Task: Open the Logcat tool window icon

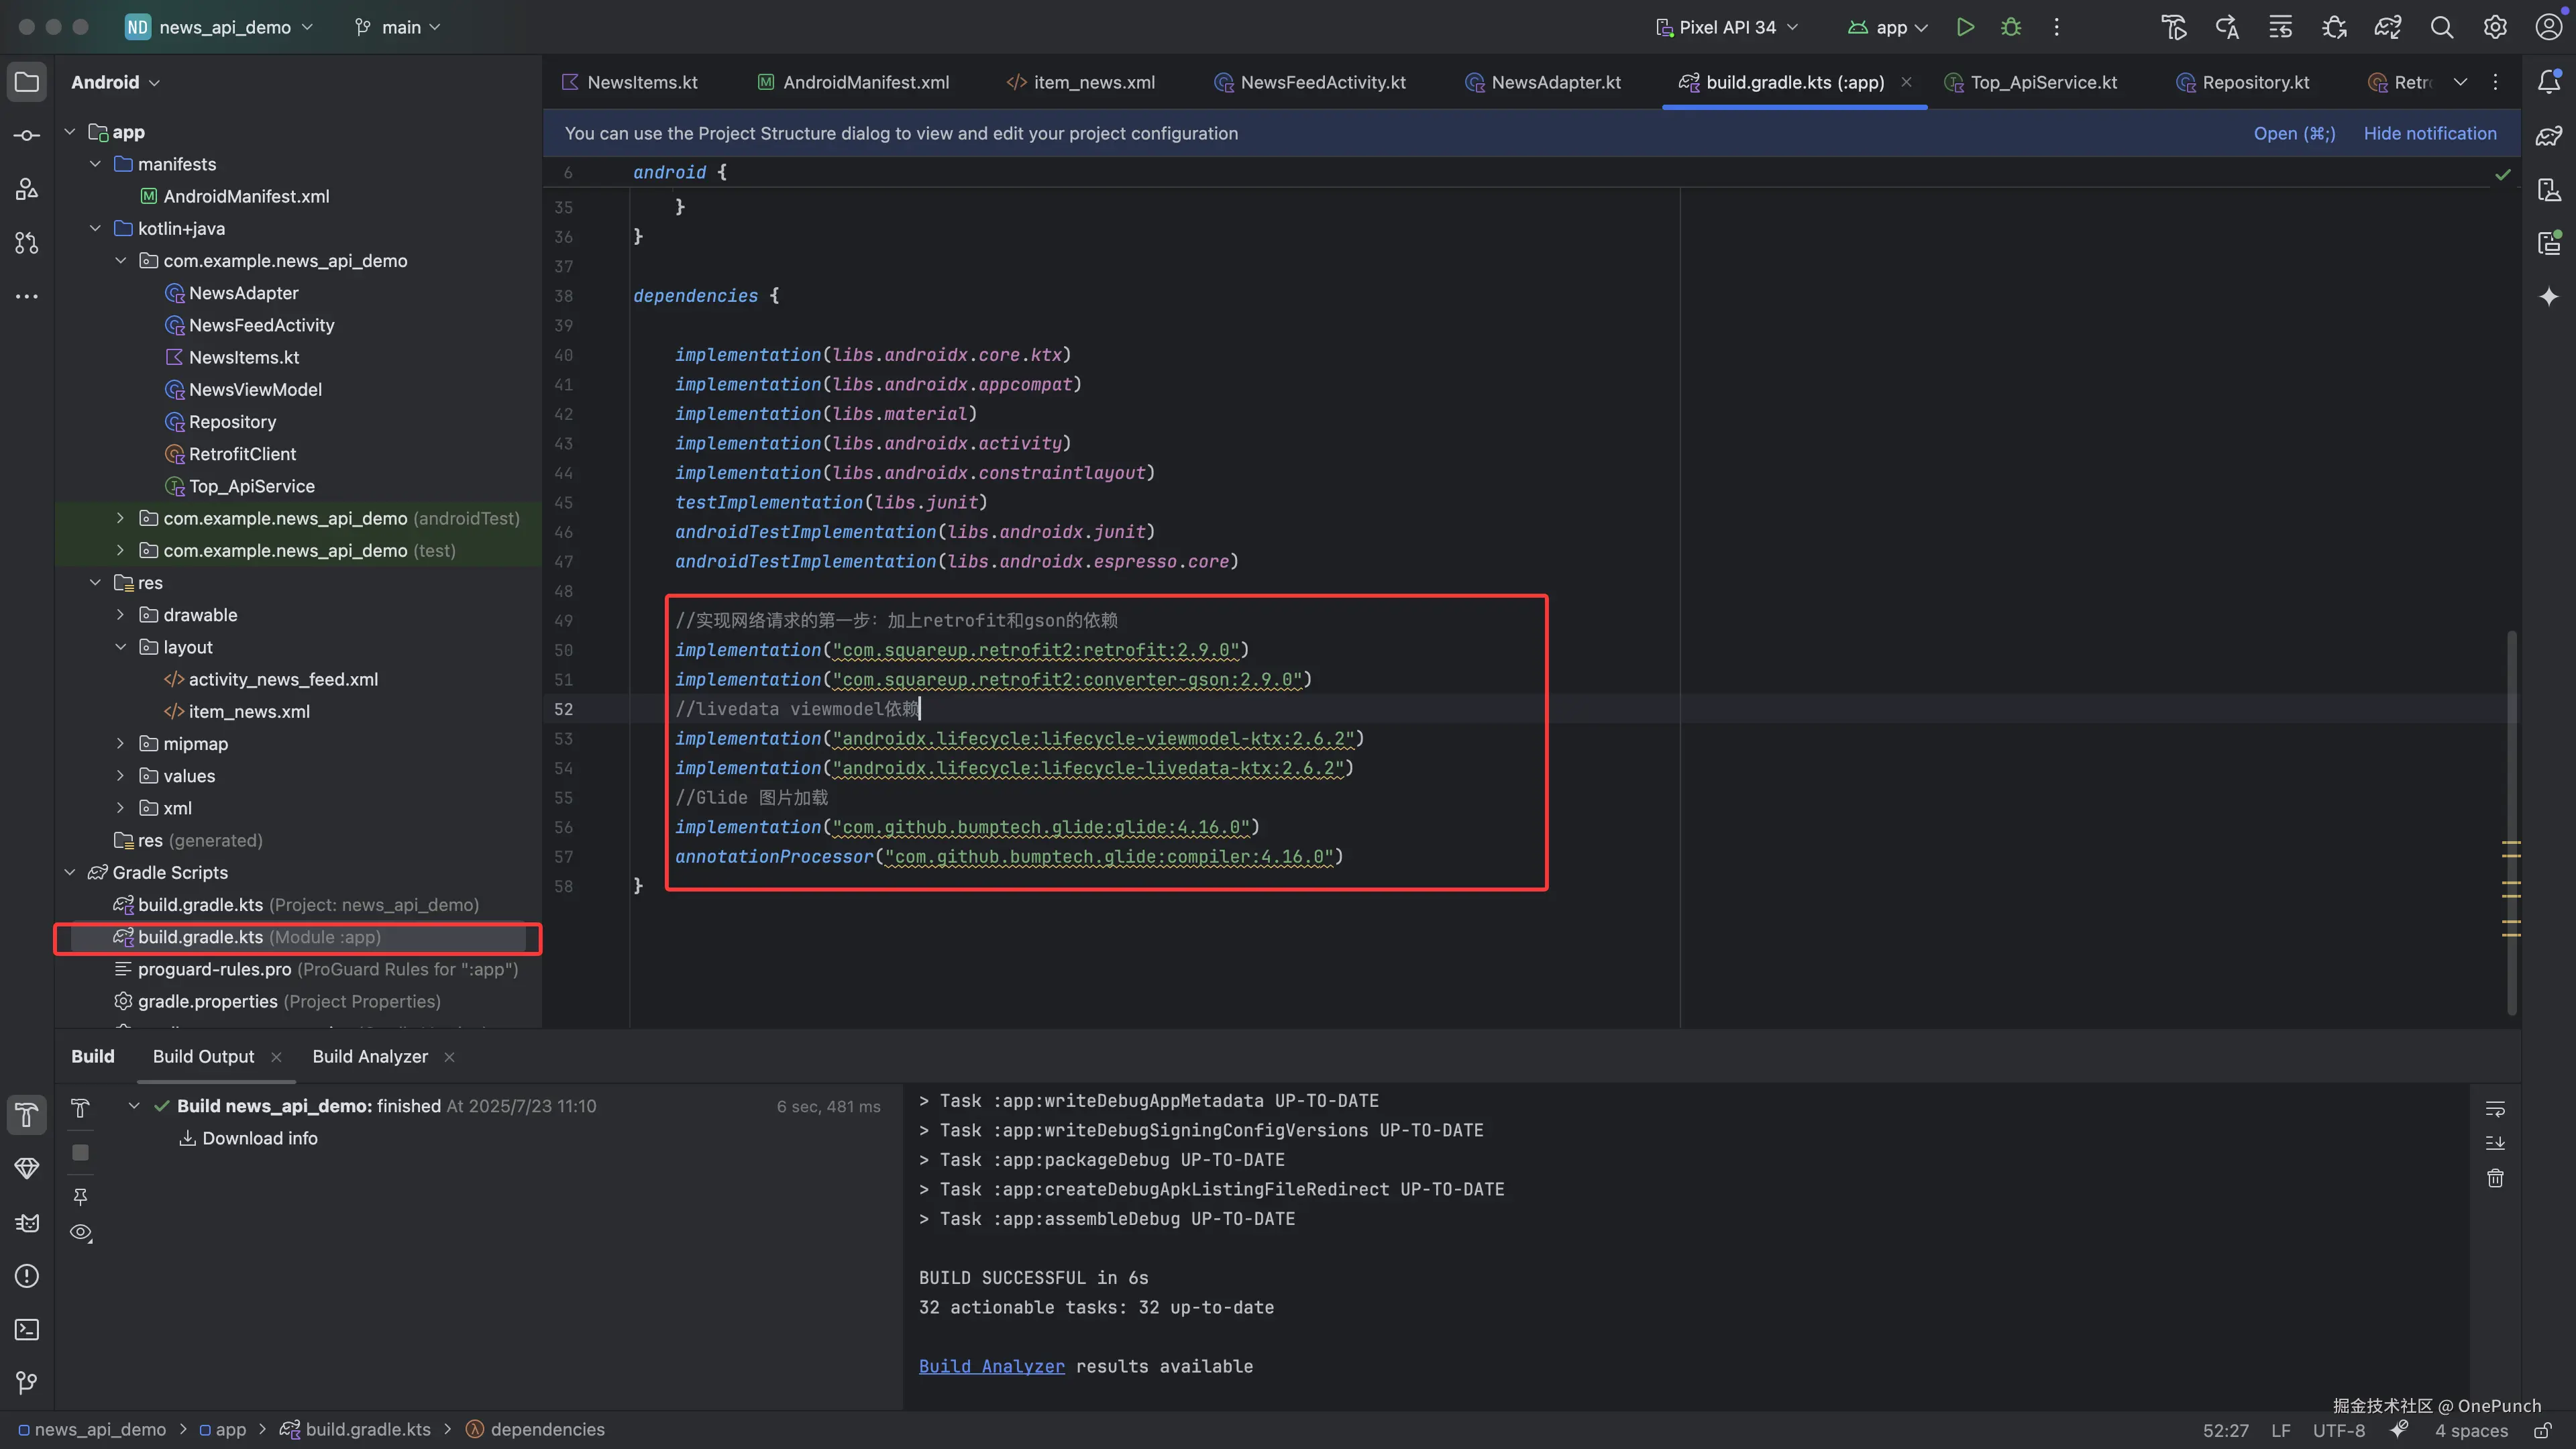Action: tap(27, 1223)
